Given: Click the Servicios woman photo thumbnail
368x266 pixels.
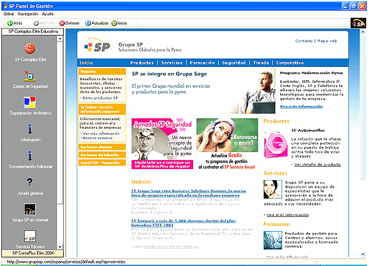Looking at the screenshot, I should (272, 189).
